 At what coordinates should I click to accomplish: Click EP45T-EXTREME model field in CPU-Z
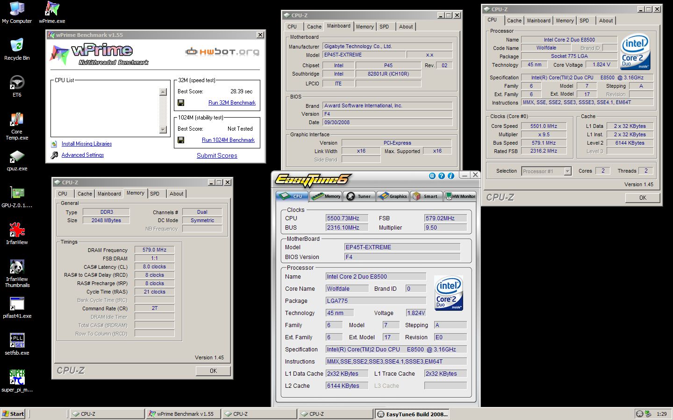coord(364,55)
